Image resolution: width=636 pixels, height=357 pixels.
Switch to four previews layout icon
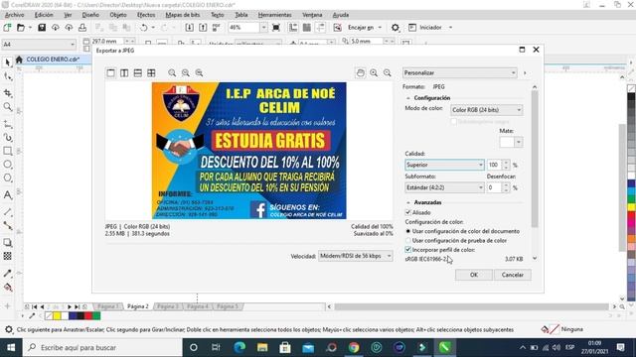click(x=151, y=72)
